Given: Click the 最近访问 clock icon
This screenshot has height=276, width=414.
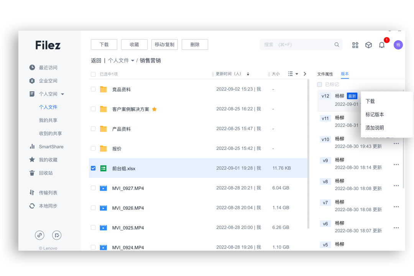Looking at the screenshot, I should pos(32,67).
